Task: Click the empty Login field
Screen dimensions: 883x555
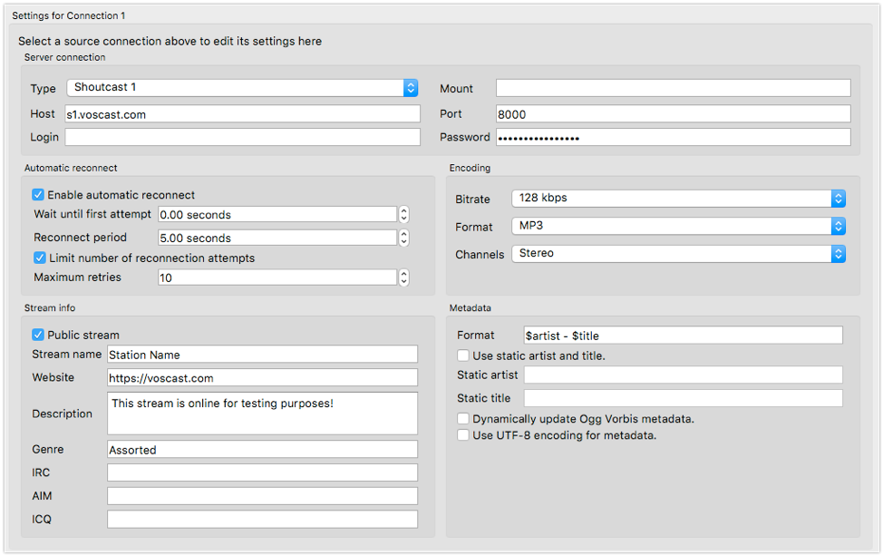Action: [x=242, y=137]
